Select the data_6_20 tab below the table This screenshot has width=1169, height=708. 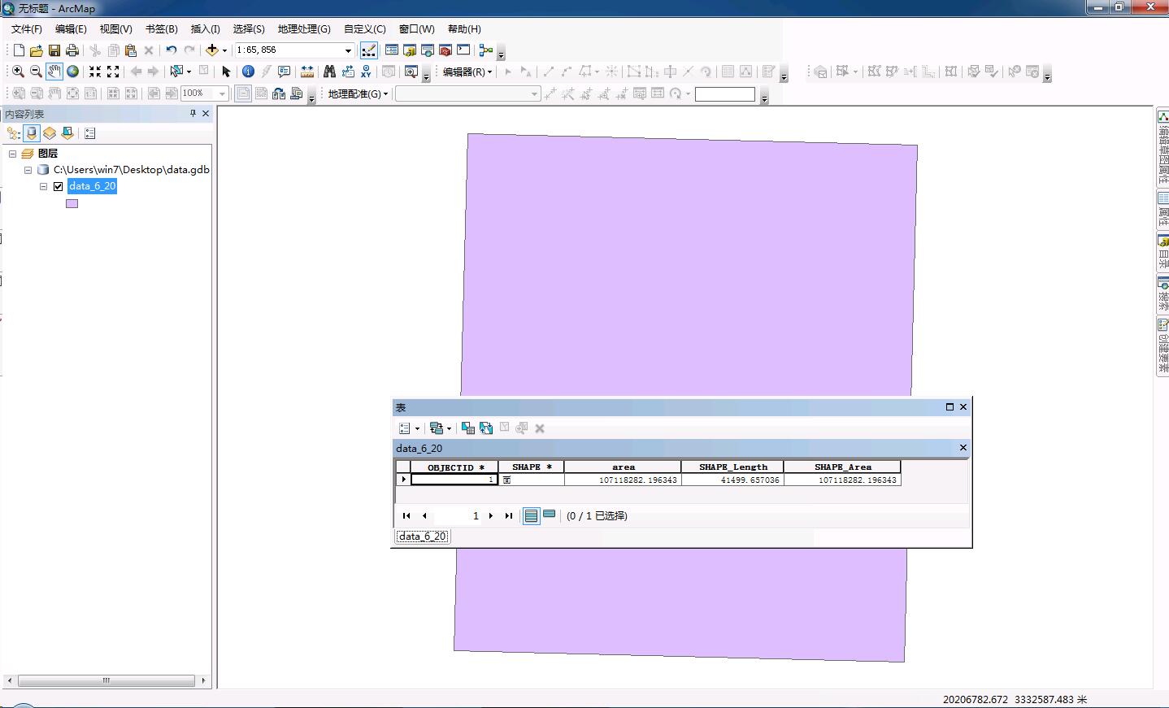[422, 536]
